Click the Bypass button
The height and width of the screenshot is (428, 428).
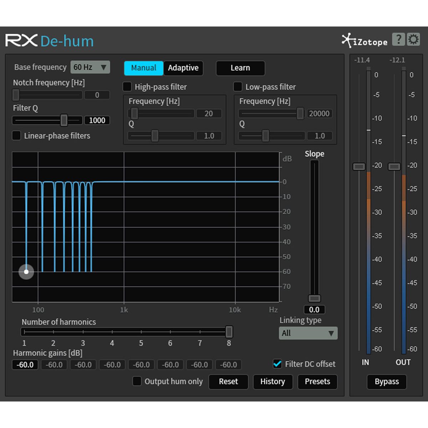(x=387, y=382)
